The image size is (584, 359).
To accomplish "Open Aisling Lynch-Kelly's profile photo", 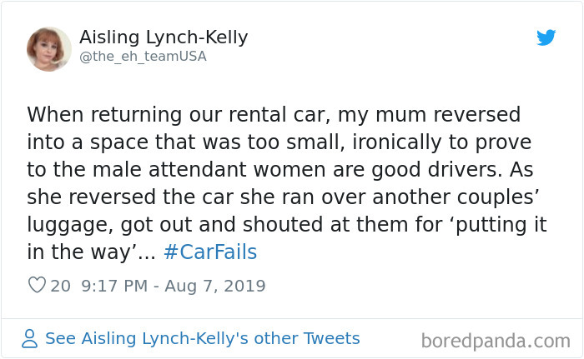I will click(48, 47).
